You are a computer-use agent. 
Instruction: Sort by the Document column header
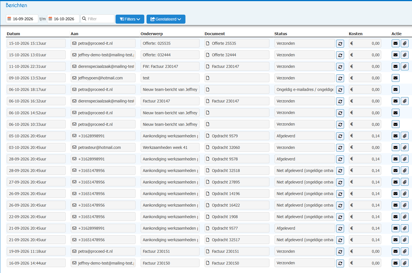pos(215,34)
